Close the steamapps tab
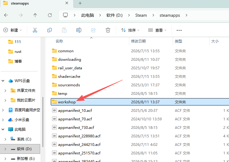The height and width of the screenshot is (162, 229). tap(67, 3)
